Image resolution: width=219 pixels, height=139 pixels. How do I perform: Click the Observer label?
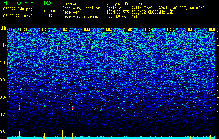tap(71, 4)
